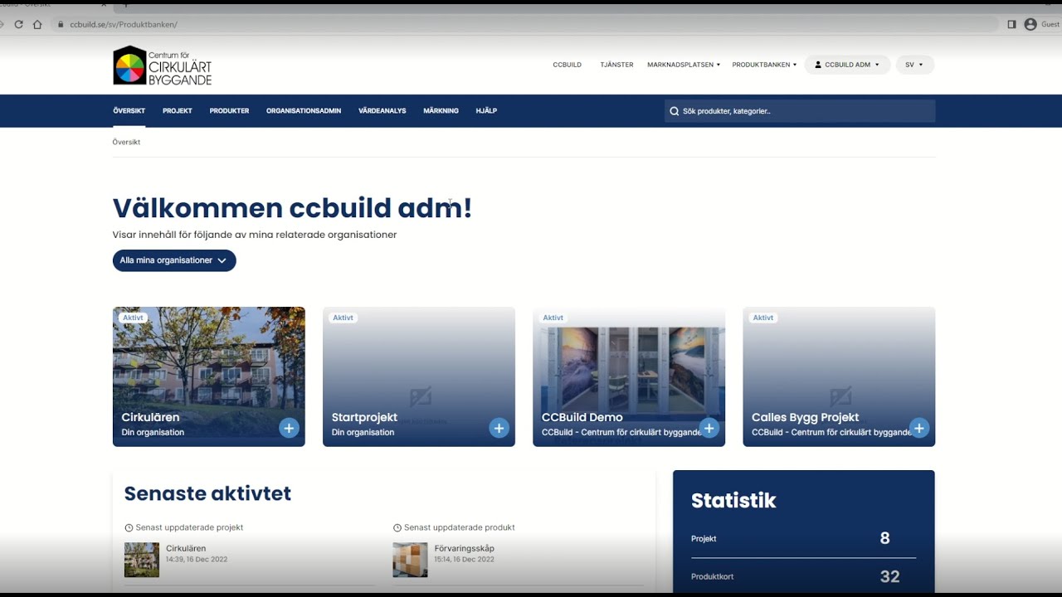This screenshot has width=1062, height=597.
Task: Open the Produkter tab
Action: pyautogui.click(x=229, y=111)
